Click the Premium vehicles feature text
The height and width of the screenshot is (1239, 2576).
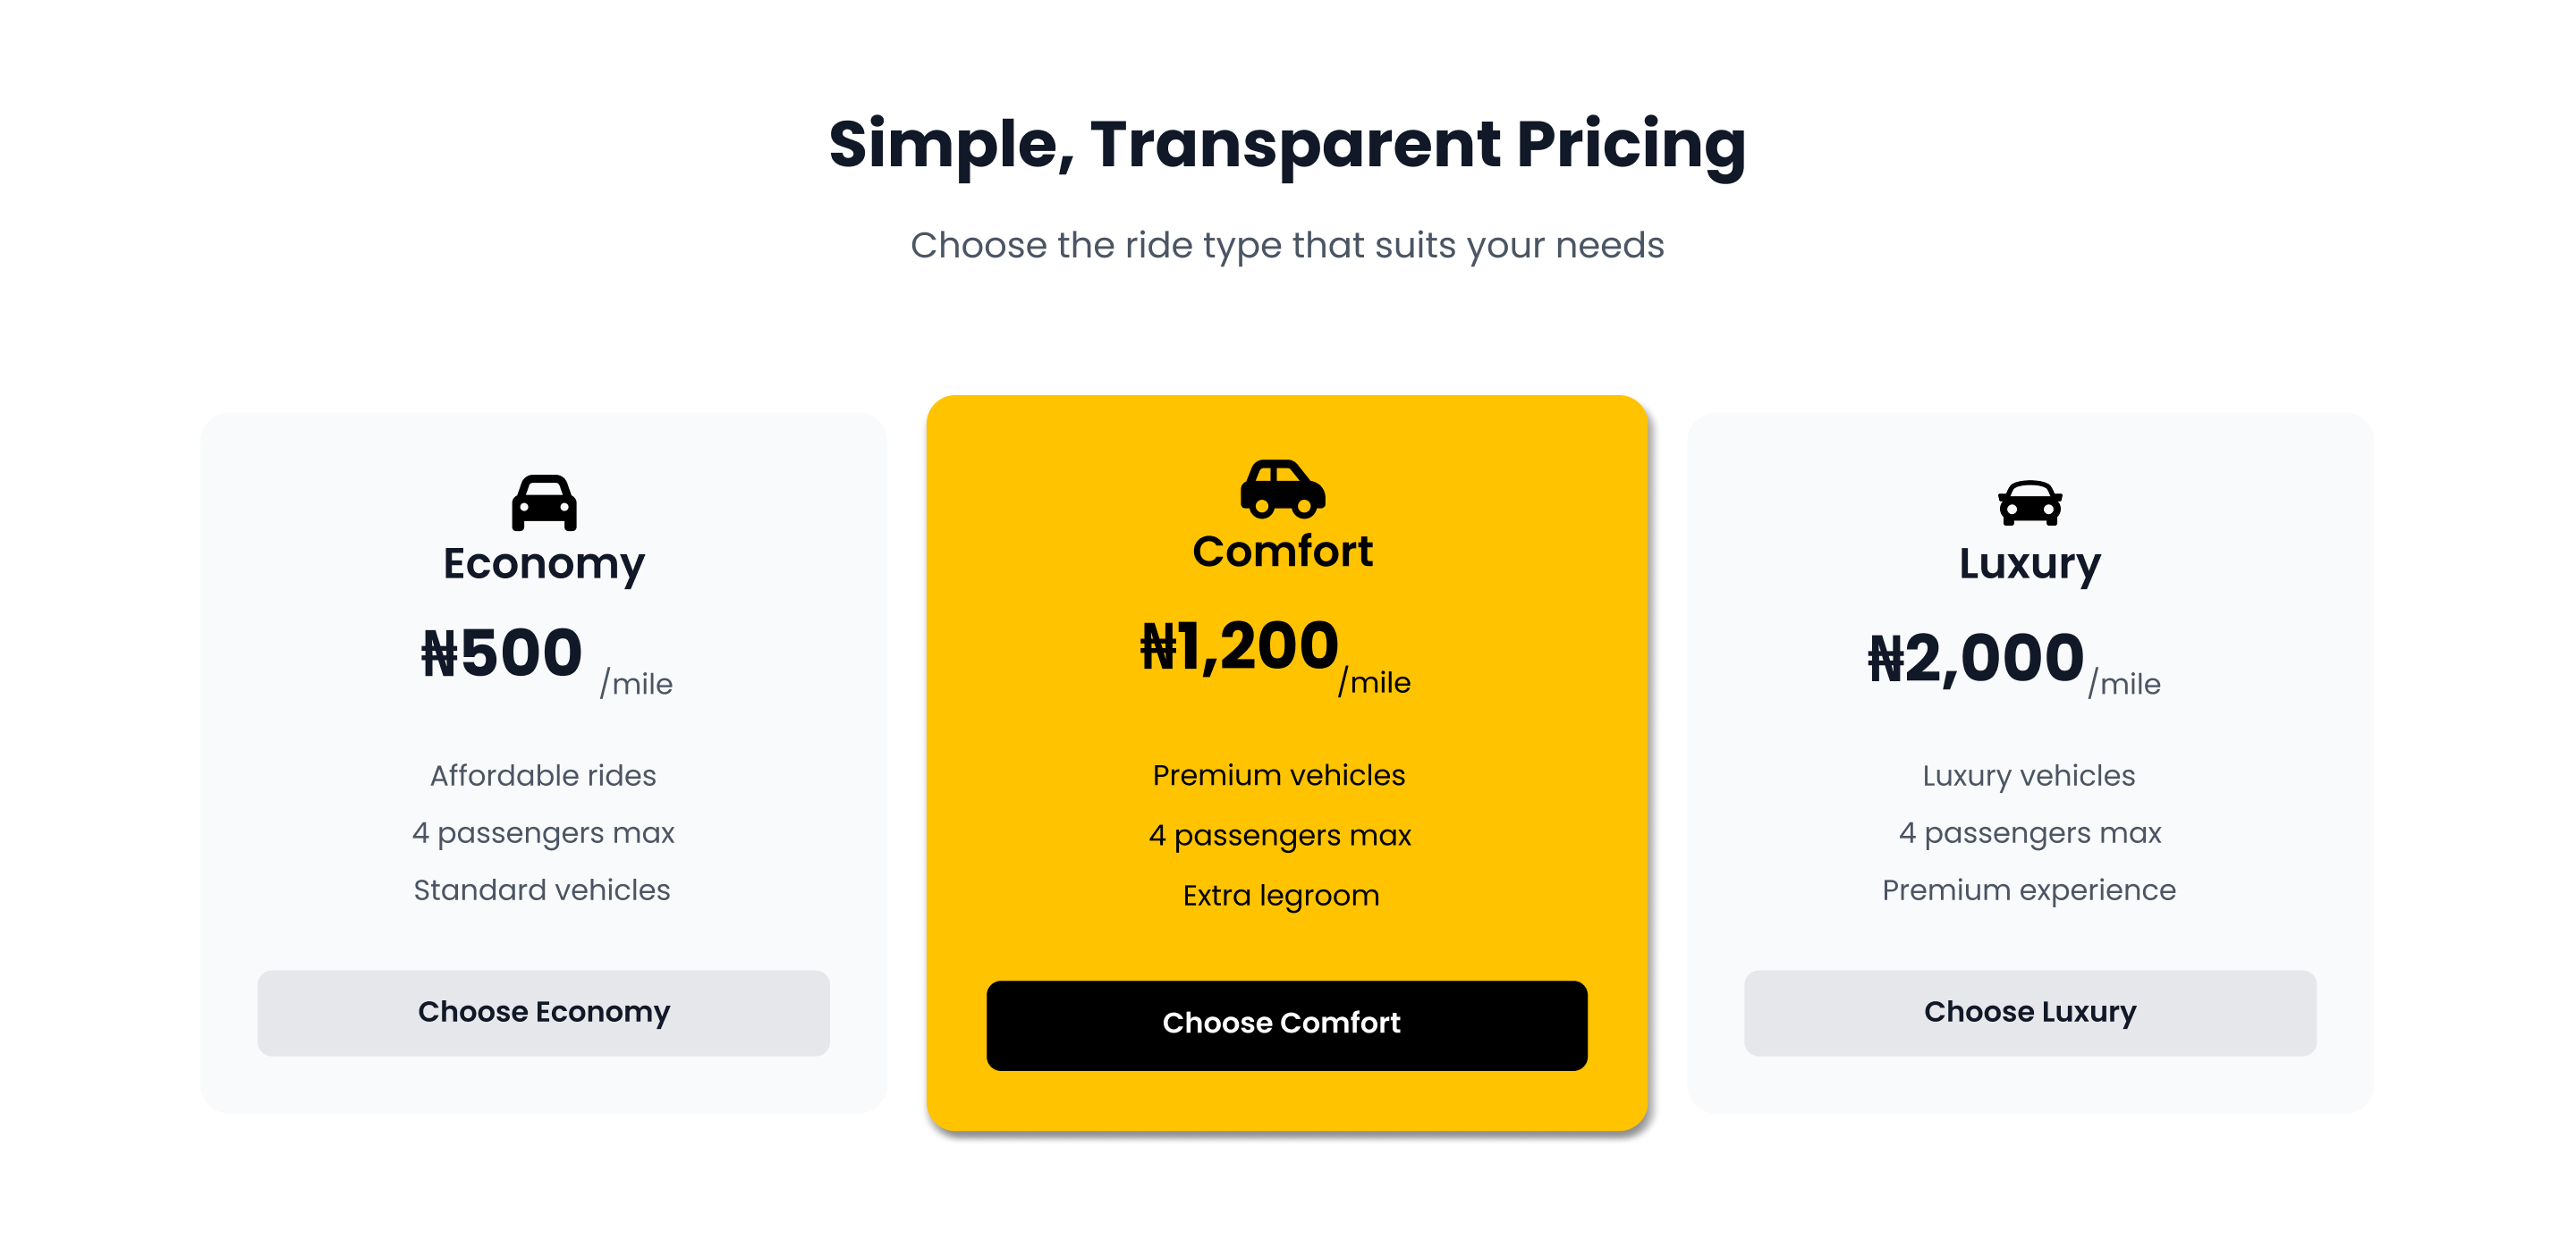(1279, 775)
